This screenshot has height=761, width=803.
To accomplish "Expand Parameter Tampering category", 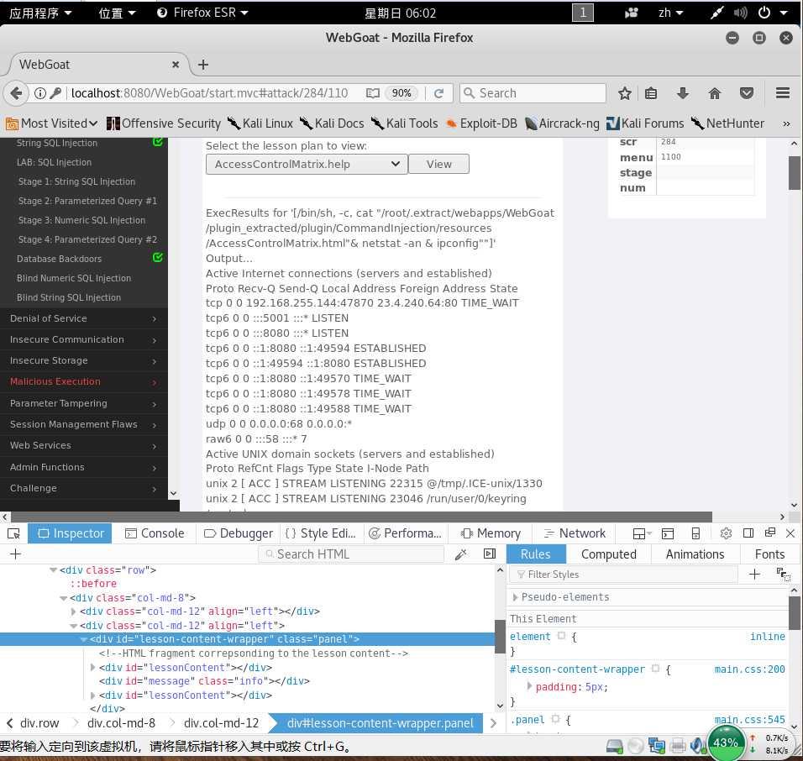I will pyautogui.click(x=84, y=403).
